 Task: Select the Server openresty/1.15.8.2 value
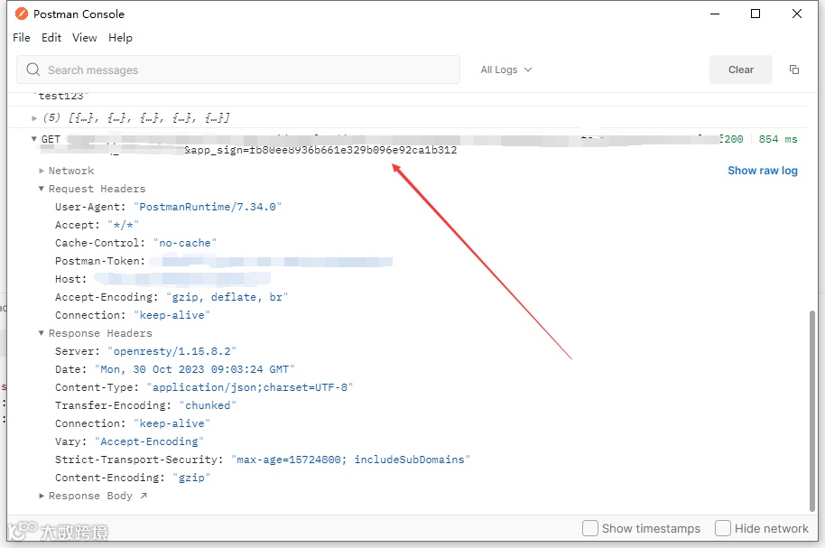pos(171,351)
